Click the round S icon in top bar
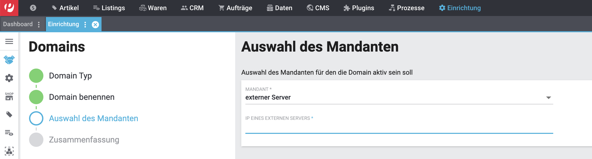 click(33, 8)
